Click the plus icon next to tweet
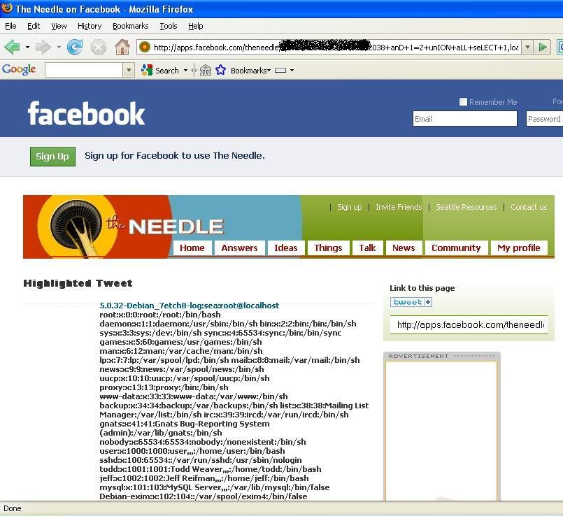This screenshot has width=563, height=516. [428, 302]
